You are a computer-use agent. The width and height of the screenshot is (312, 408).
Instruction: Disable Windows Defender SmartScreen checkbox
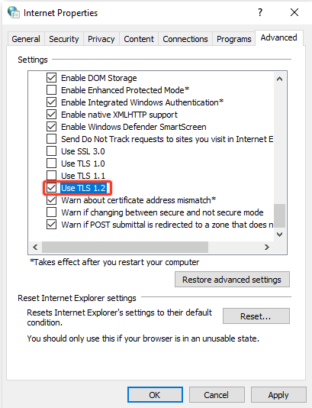click(51, 127)
